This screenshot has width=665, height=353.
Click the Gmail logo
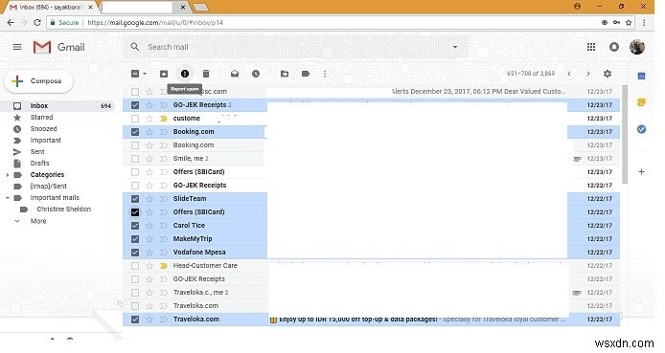(x=59, y=47)
